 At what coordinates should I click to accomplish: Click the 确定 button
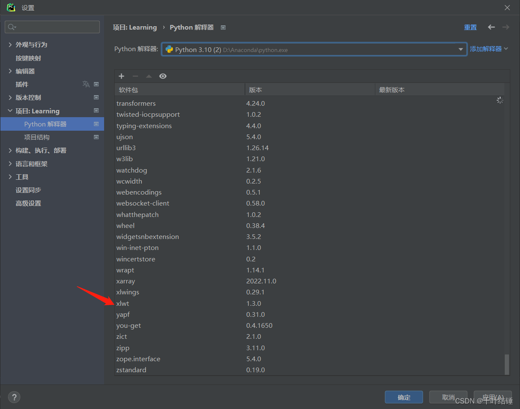[x=403, y=397]
